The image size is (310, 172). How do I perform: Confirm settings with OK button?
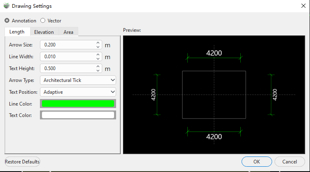[x=257, y=162]
